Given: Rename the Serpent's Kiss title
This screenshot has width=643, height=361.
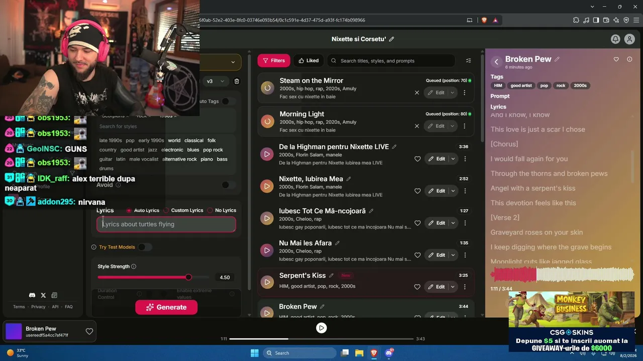Looking at the screenshot, I should click(x=331, y=275).
